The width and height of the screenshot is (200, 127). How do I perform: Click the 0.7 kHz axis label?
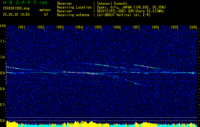click(3, 105)
